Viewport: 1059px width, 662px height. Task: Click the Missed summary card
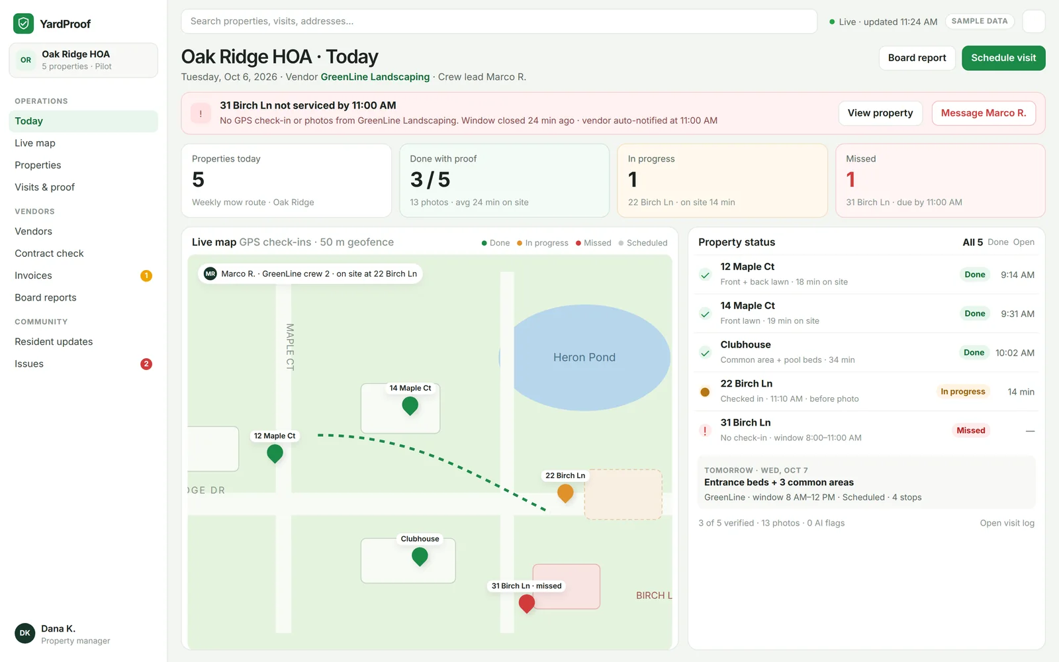[941, 181]
